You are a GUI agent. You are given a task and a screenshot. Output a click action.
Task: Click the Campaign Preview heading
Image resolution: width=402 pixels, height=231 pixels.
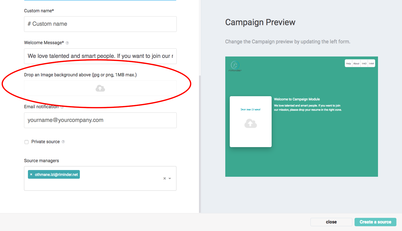pyautogui.click(x=260, y=22)
